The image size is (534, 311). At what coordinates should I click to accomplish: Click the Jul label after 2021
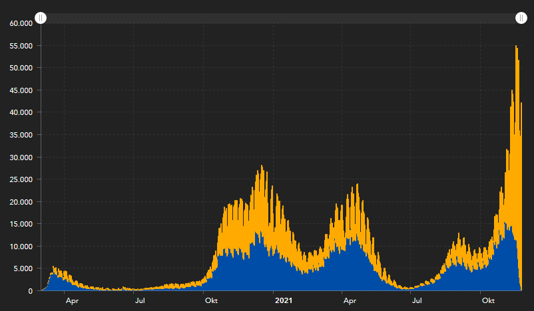pyautogui.click(x=417, y=300)
